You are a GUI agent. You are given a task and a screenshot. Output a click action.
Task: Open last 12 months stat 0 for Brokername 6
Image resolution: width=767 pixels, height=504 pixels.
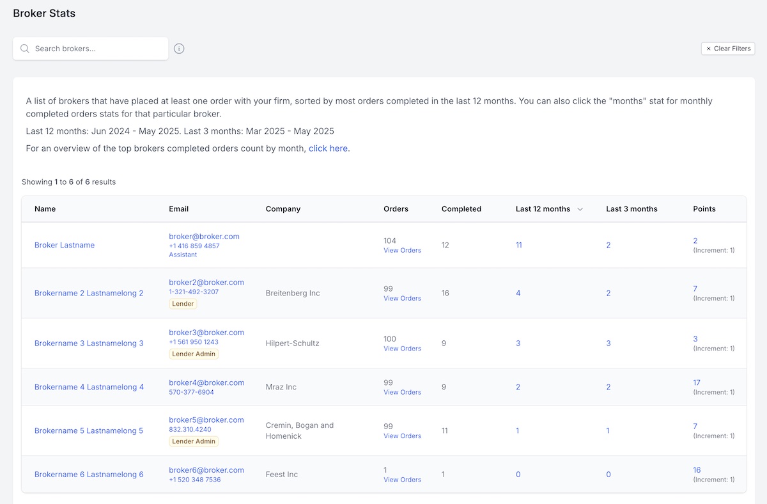(x=518, y=475)
